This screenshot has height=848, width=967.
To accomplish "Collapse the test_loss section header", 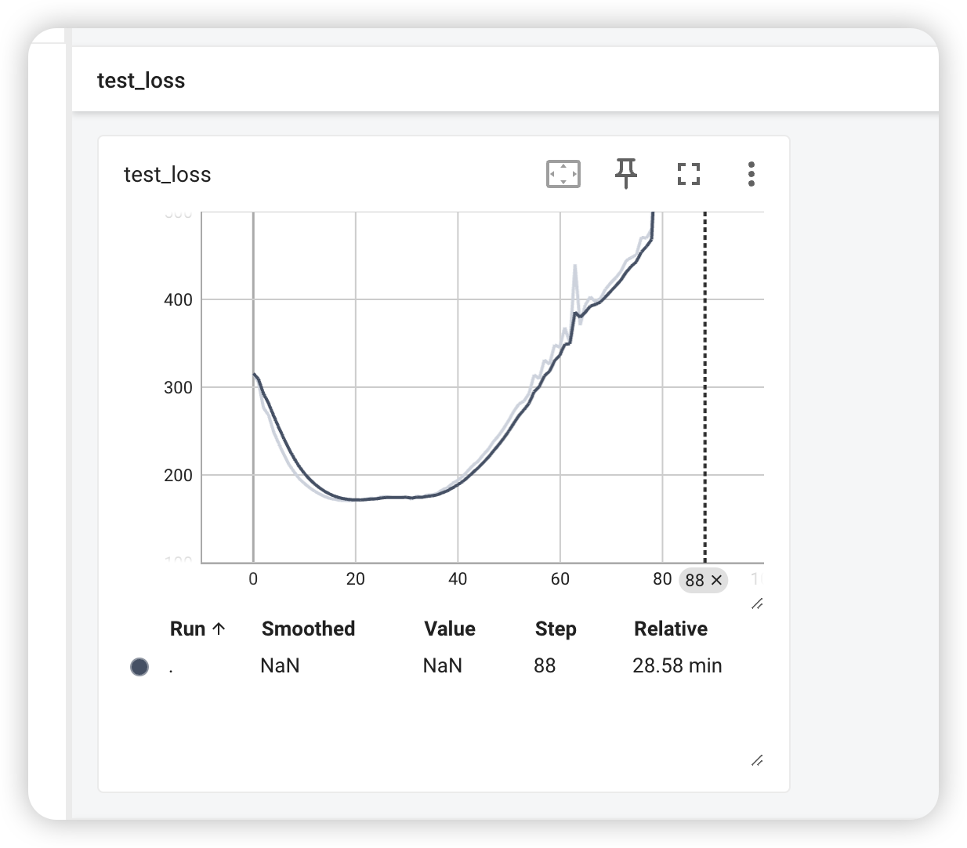I will tap(141, 81).
